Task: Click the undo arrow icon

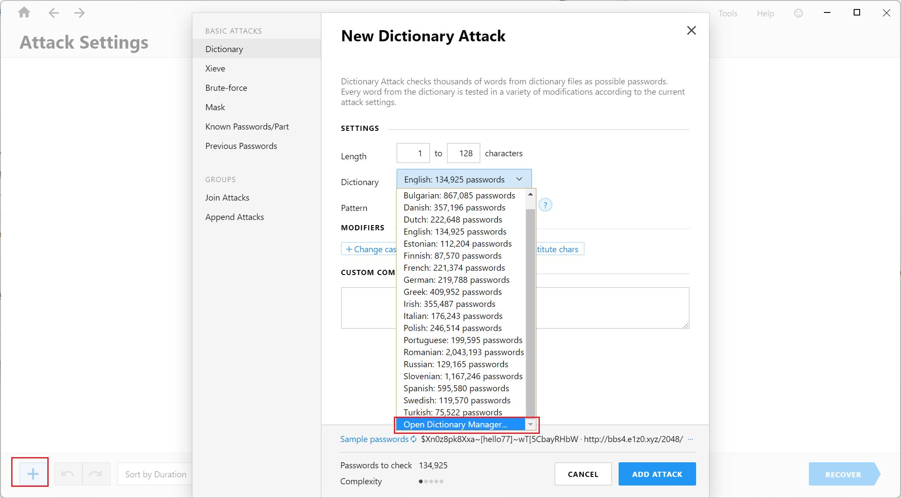Action: pyautogui.click(x=68, y=474)
